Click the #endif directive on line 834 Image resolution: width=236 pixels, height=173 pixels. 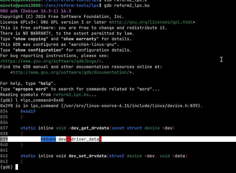pyautogui.click(x=28, y=111)
